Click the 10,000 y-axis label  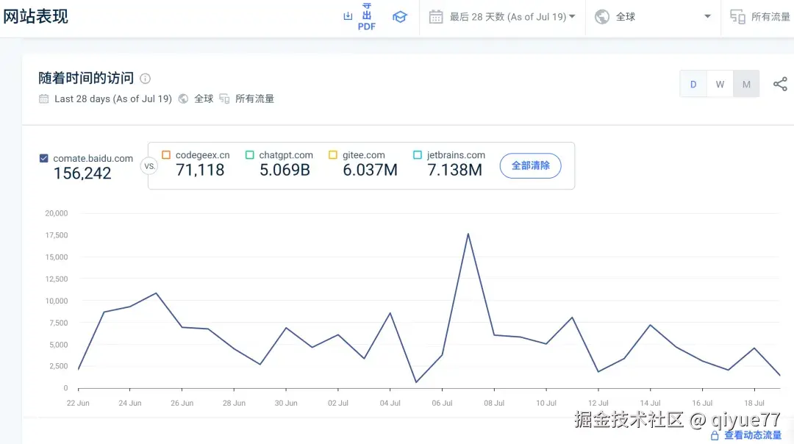click(56, 301)
